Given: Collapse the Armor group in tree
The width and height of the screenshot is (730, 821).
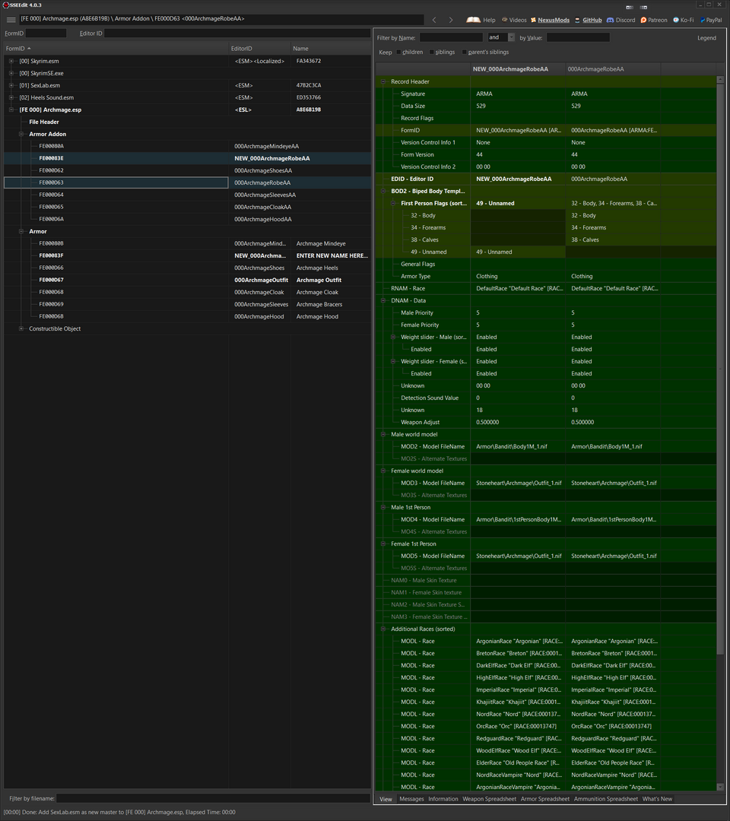Looking at the screenshot, I should point(21,231).
